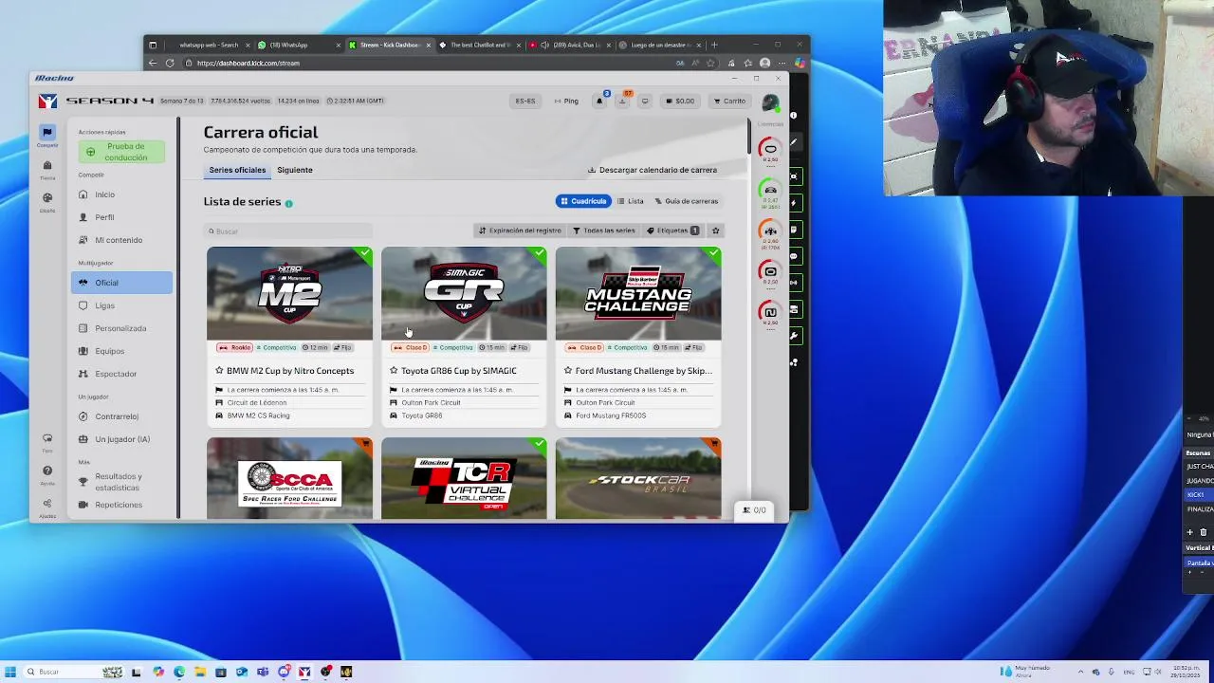Go to Perfil in sidebar
Screen dimensions: 1214x683
coord(121,217)
